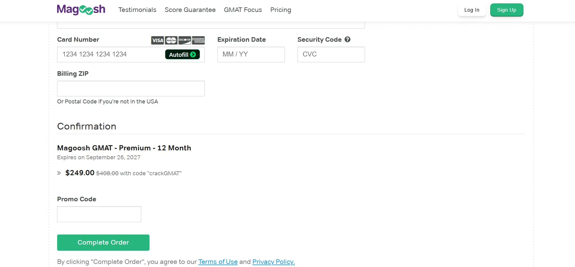This screenshot has height=267, width=575.
Task: Open the Testimonials menu item
Action: [x=137, y=10]
